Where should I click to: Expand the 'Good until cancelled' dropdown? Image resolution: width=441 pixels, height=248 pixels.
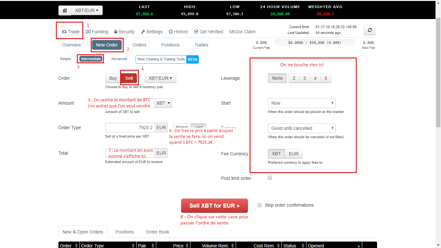click(x=302, y=128)
